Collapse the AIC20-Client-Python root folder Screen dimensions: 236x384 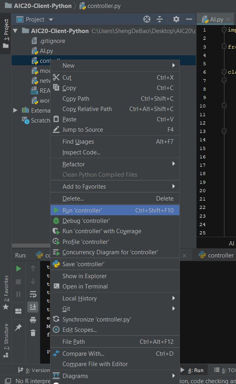[16, 31]
